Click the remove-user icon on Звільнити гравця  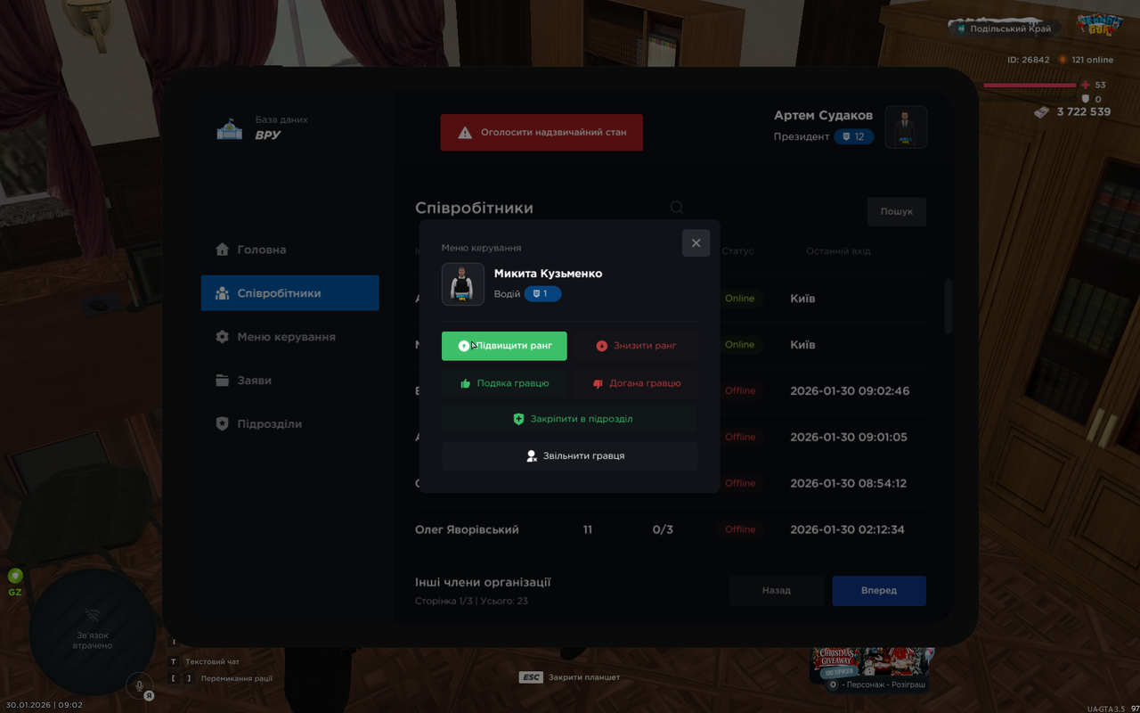(x=532, y=456)
